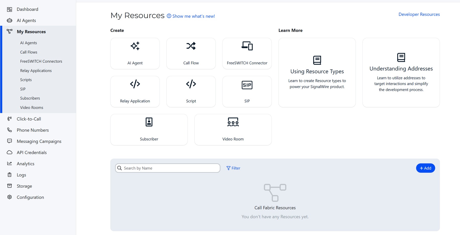This screenshot has width=460, height=235.
Task: Click the Storage archive box icon
Action: pos(9,186)
